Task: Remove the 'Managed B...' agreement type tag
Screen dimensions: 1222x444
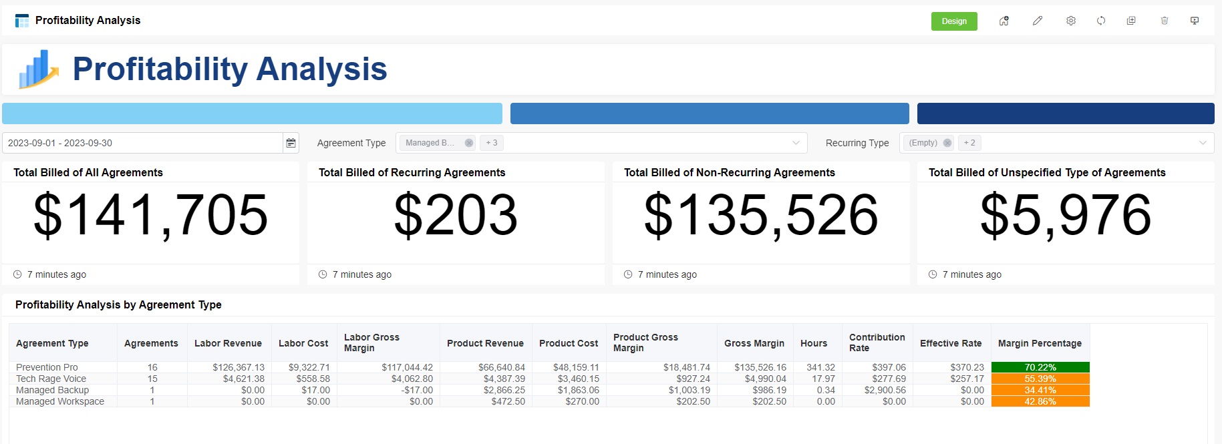Action: (x=469, y=143)
